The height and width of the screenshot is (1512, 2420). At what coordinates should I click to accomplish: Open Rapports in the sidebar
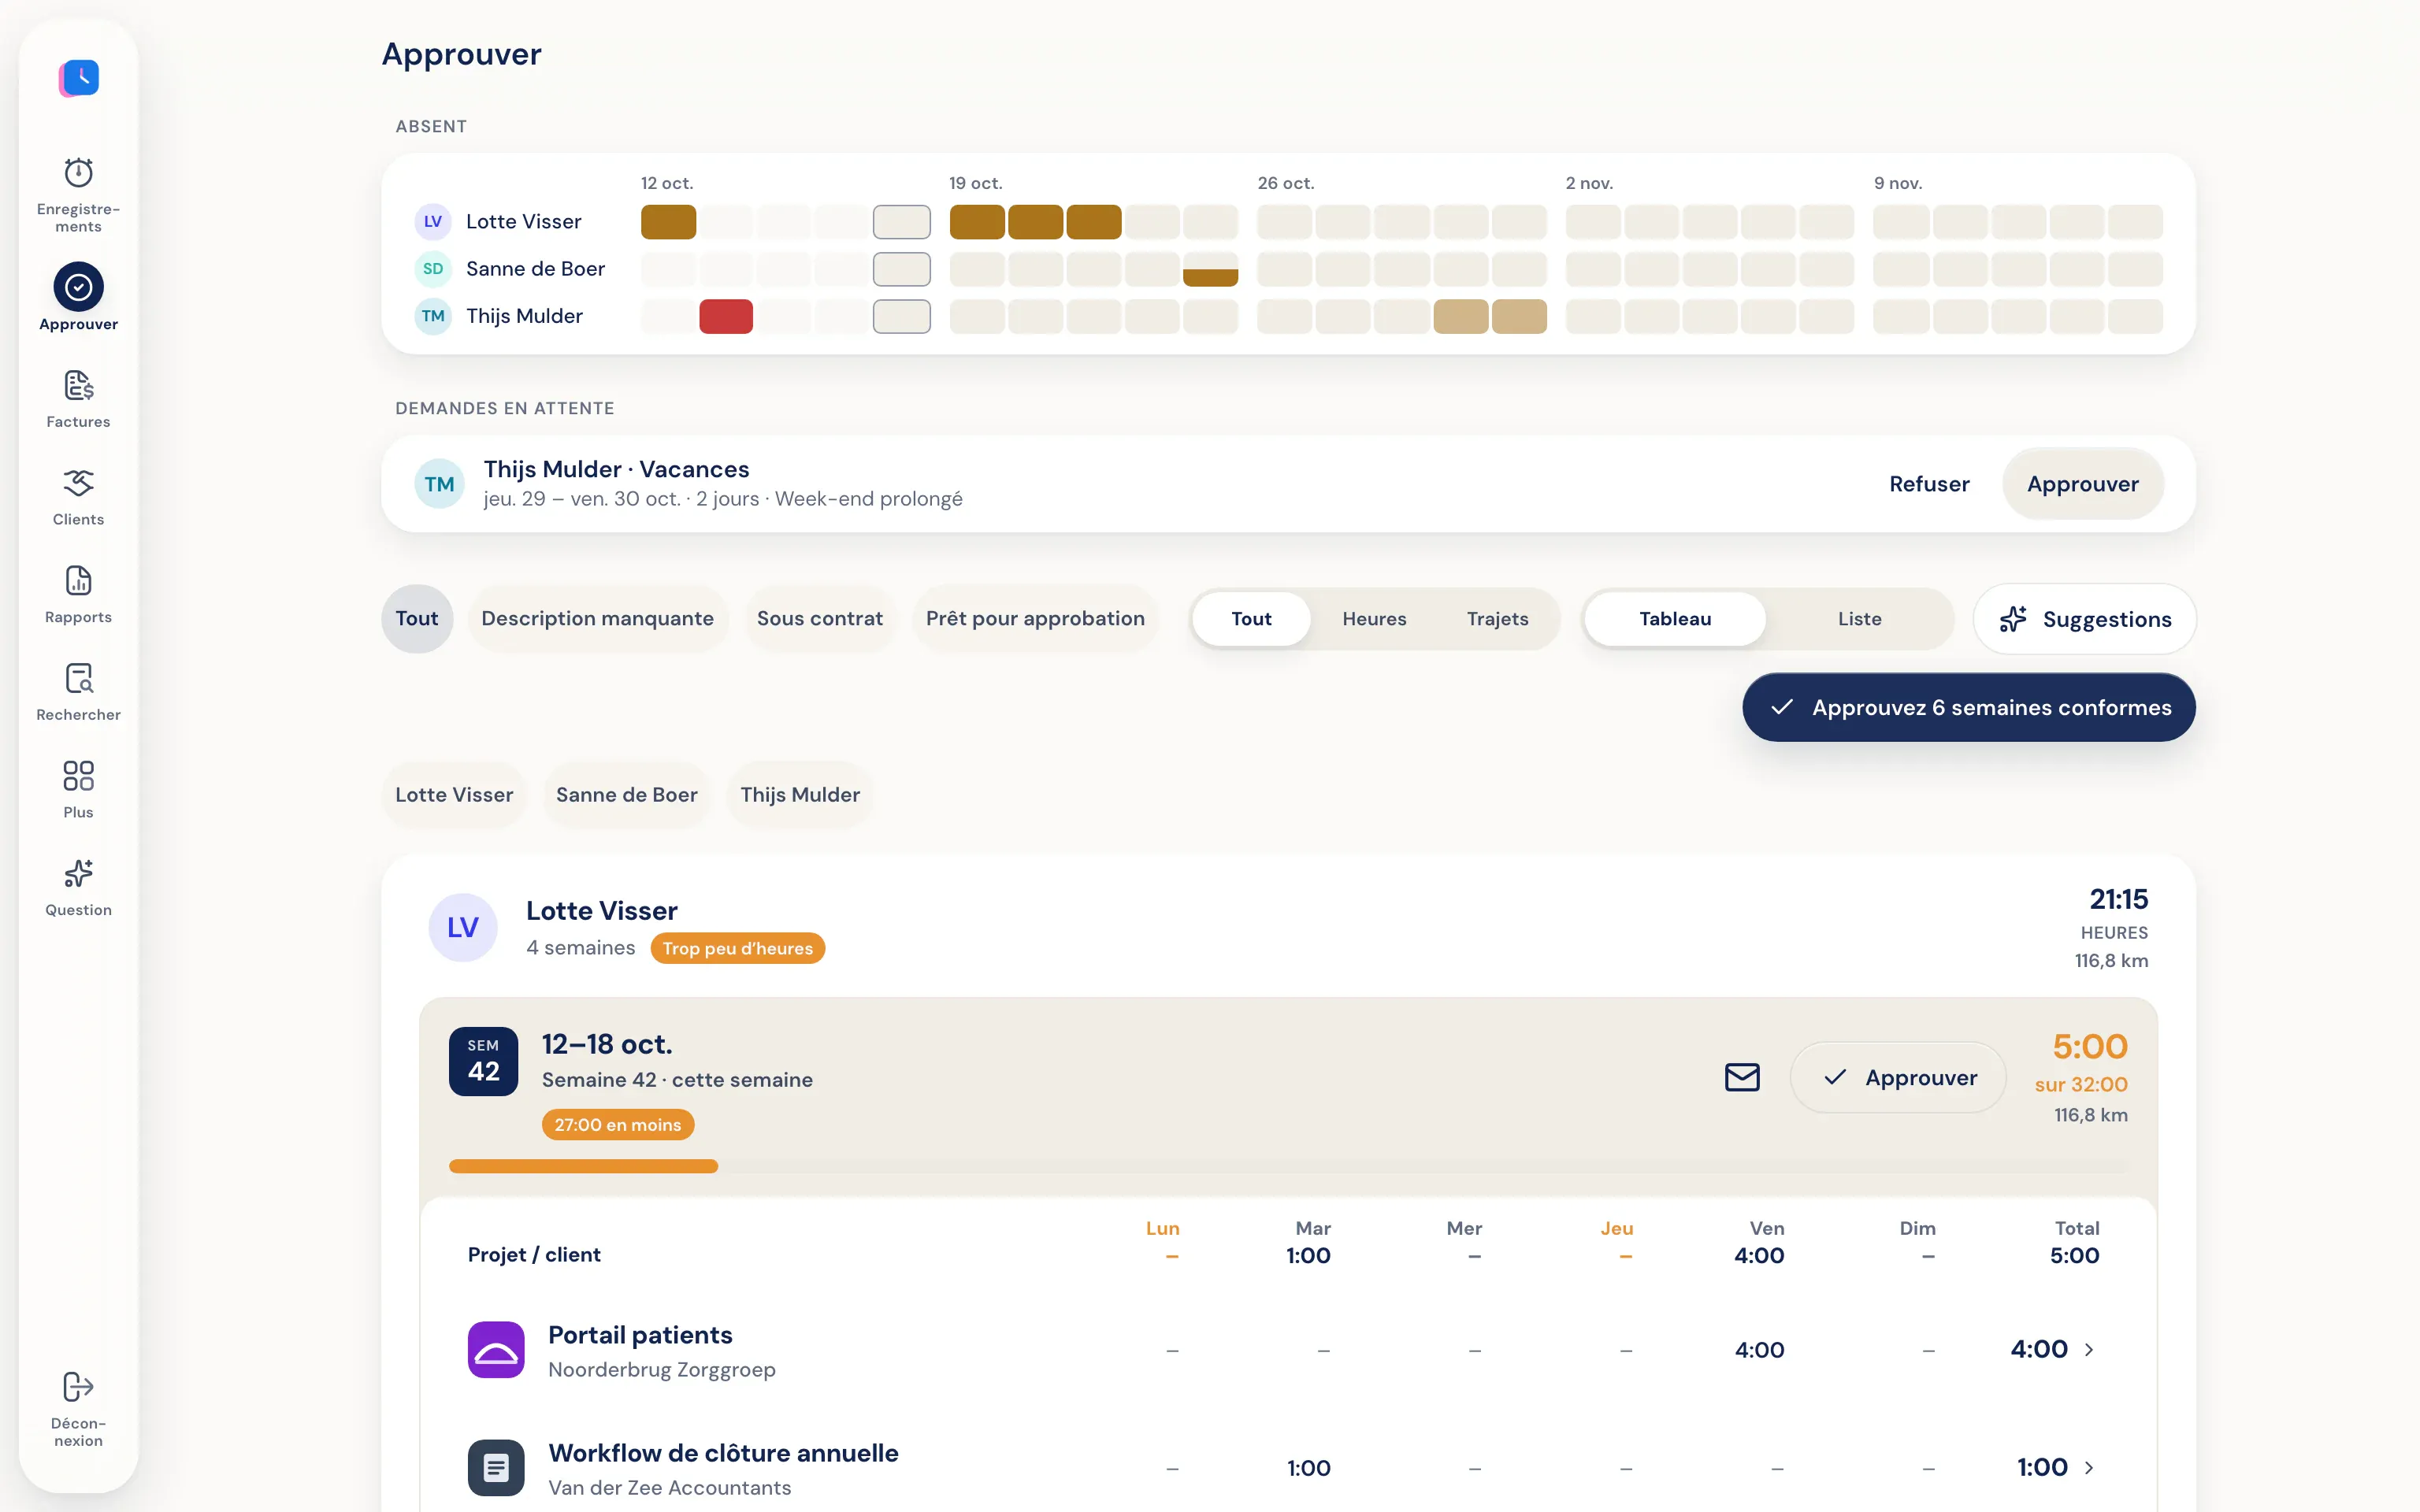click(78, 595)
